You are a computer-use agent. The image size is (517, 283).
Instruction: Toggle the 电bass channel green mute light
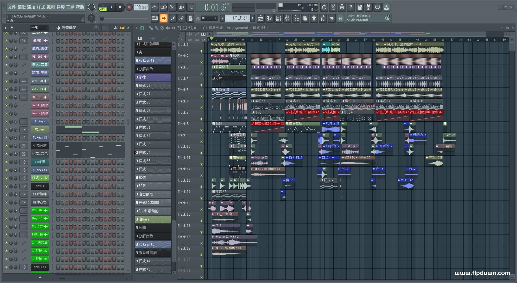click(6, 130)
